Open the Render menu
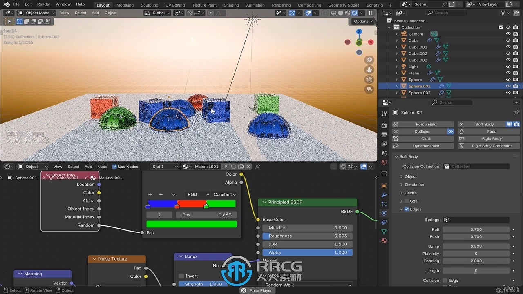 tap(44, 4)
